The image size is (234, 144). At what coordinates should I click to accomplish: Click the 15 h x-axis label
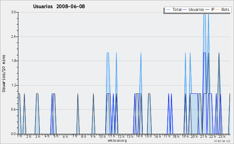click(x=148, y=136)
